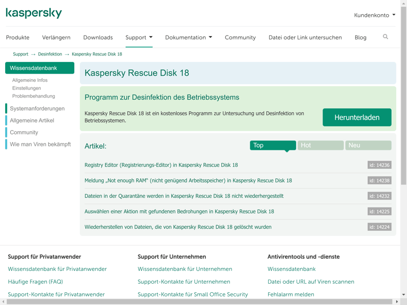
Task: Expand the Support menu dropdown
Action: (139, 37)
